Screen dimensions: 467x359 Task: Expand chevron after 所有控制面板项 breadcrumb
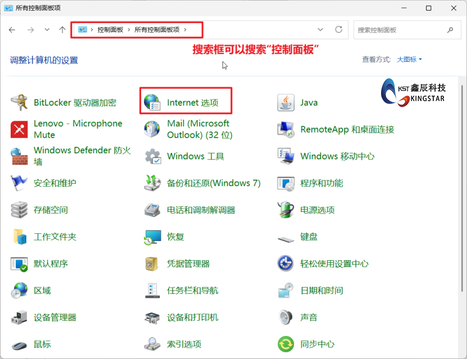(x=185, y=30)
